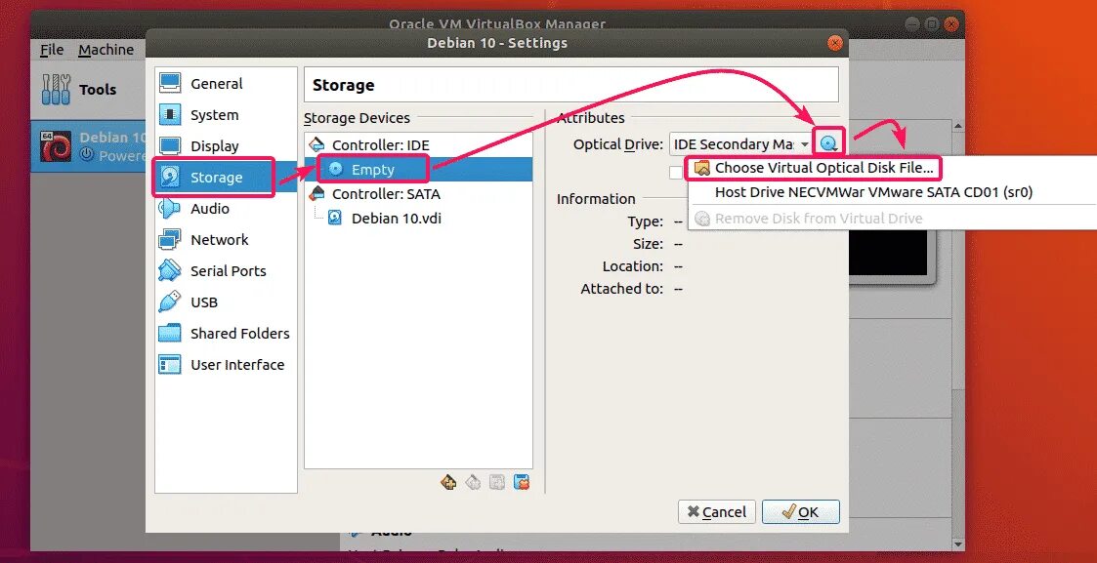Select the Storage settings category
Screen dimensions: 1097x563
coord(226,178)
